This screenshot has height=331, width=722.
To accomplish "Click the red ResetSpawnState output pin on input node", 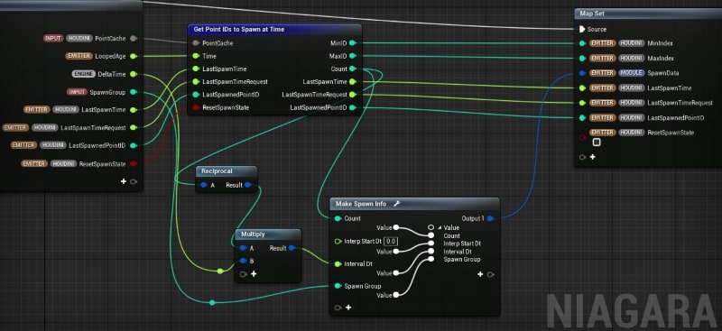I will [134, 163].
